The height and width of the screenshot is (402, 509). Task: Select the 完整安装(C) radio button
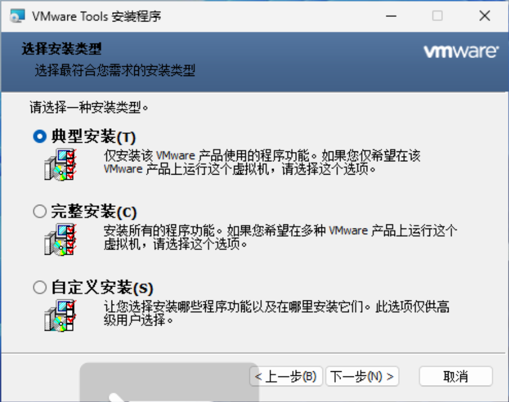click(x=40, y=211)
